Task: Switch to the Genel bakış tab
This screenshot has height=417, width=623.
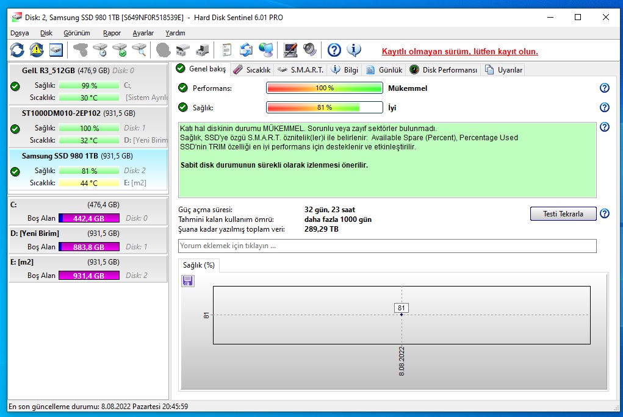Action: 201,69
